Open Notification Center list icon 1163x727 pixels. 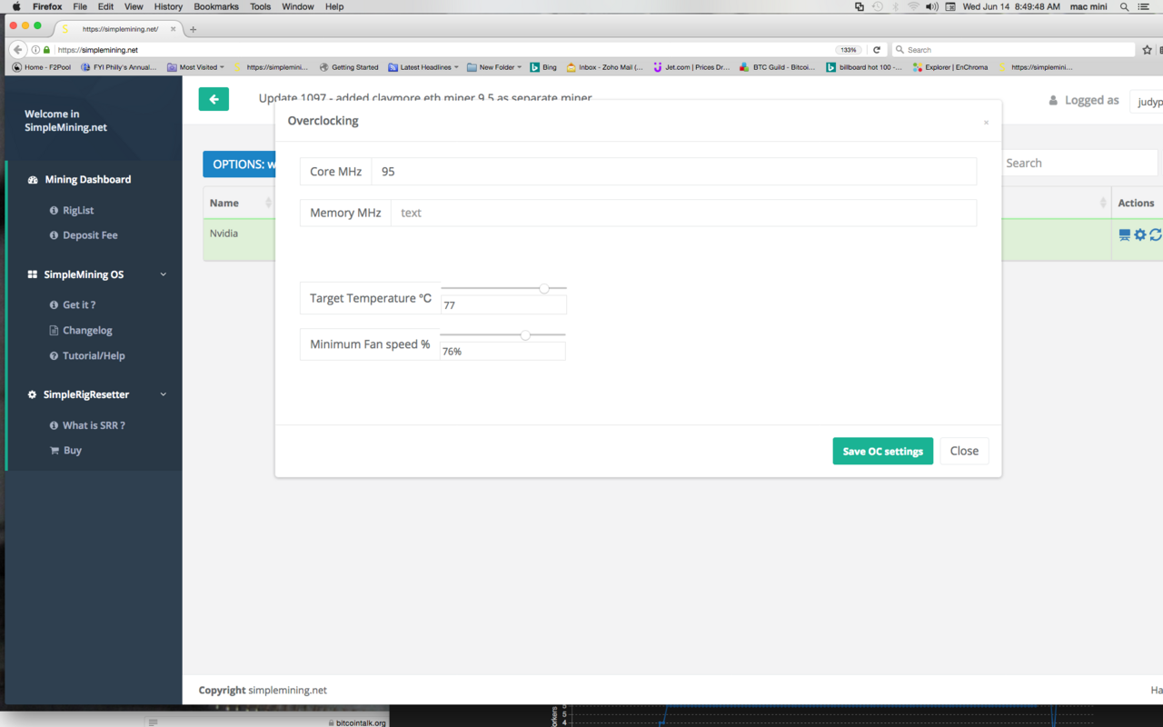coord(1144,6)
